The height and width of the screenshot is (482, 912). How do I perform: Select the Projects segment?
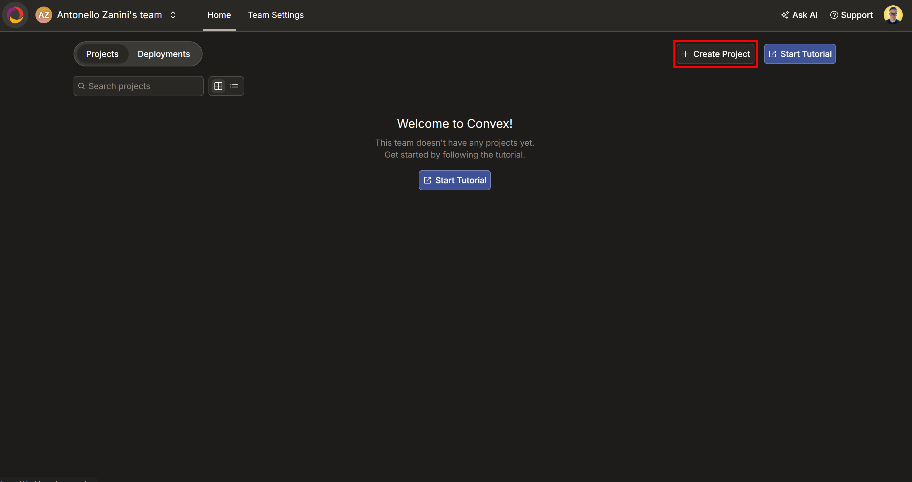[x=102, y=54]
